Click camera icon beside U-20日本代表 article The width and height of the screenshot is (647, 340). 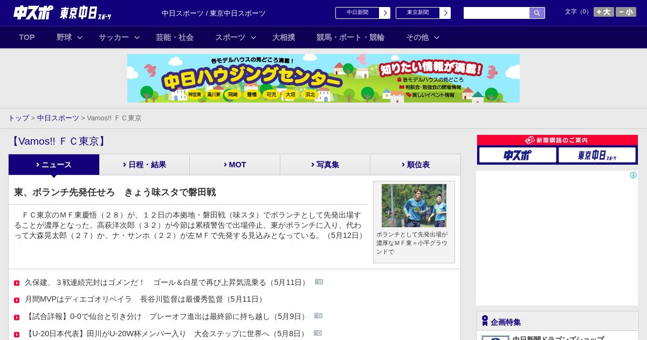318,333
